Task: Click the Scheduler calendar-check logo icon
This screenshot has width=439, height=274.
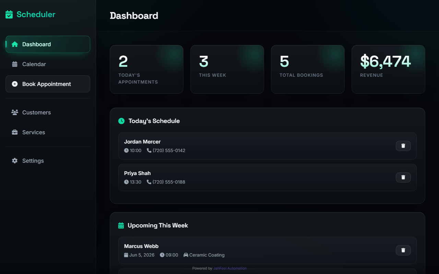Action: pos(9,14)
